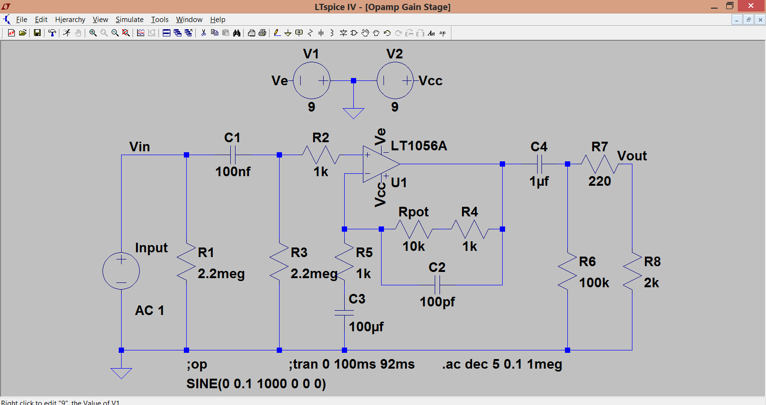Click the '10k' value of Rpot

point(414,247)
